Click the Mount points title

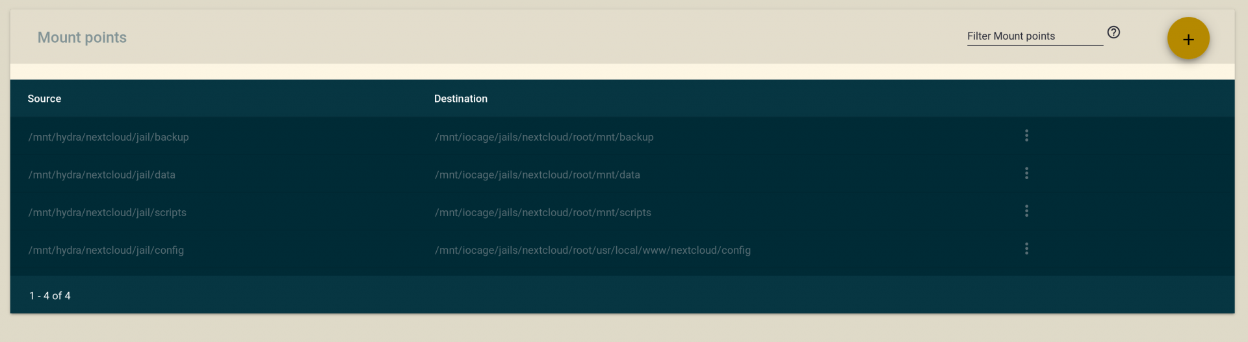tap(82, 38)
